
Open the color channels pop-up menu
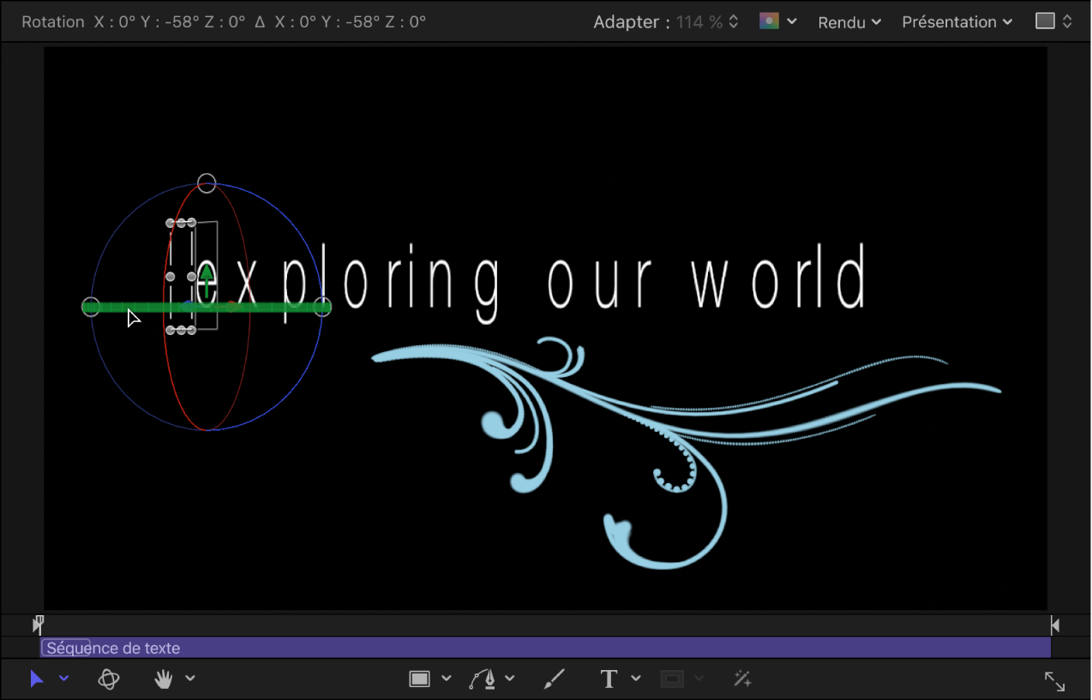(x=777, y=21)
